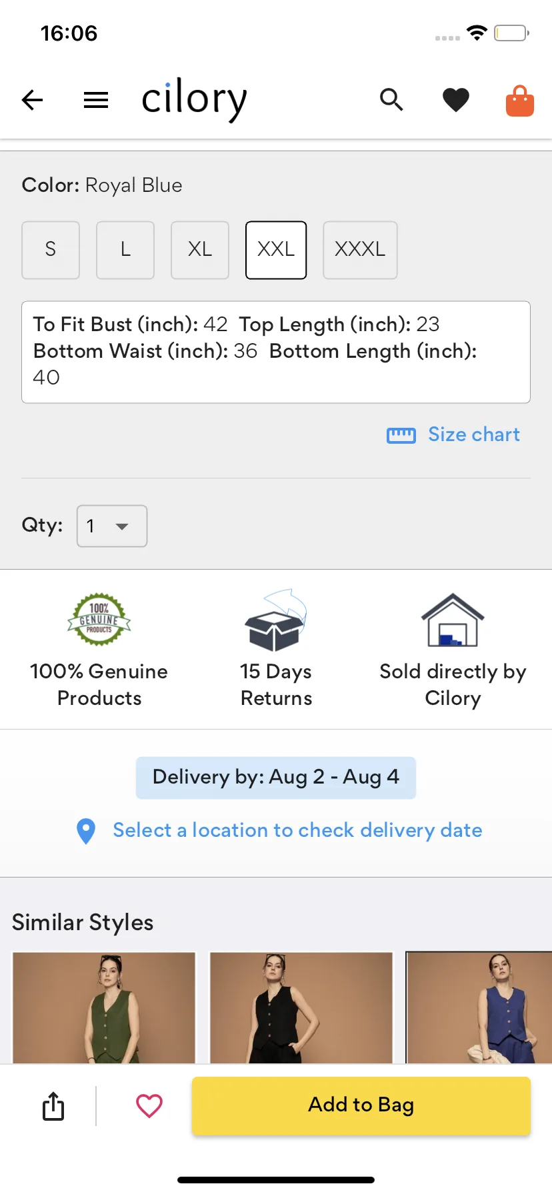Tap the share icon
Viewport: 552px width, 1194px height.
53,1106
